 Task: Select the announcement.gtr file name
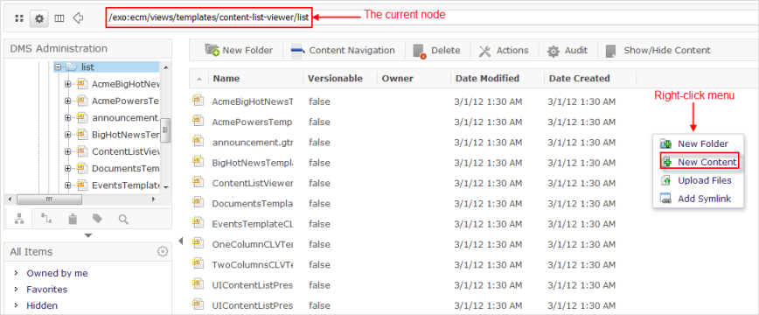coord(252,143)
